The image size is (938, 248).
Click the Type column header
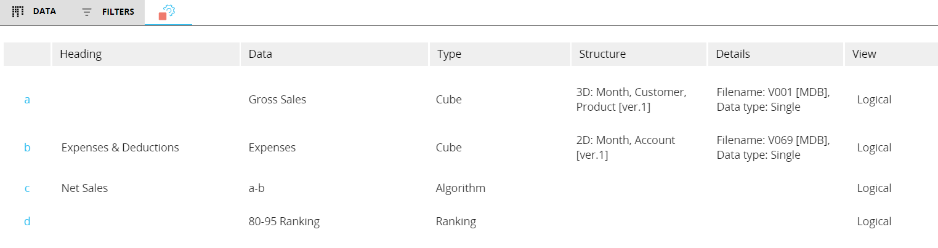click(449, 54)
